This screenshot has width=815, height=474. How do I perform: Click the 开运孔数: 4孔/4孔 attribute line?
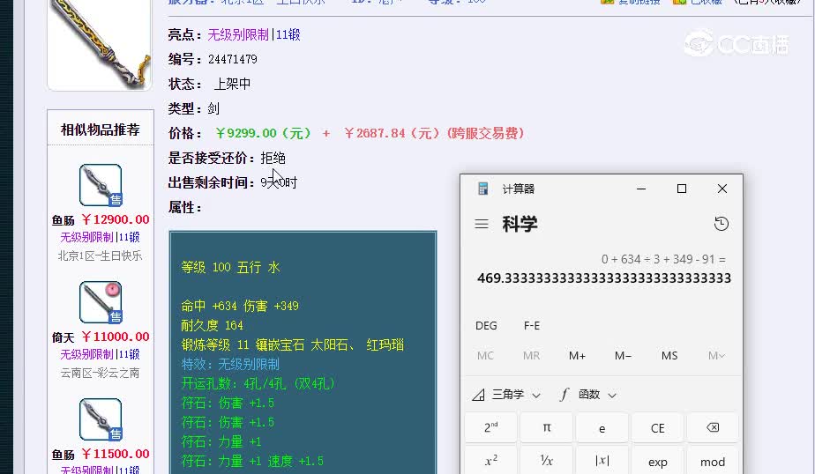pyautogui.click(x=258, y=383)
